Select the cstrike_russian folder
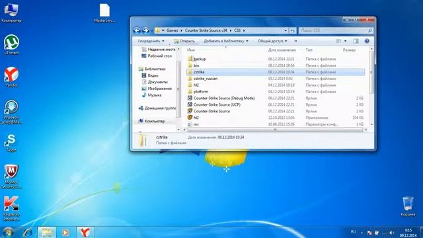The image size is (423, 238). (x=275, y=79)
